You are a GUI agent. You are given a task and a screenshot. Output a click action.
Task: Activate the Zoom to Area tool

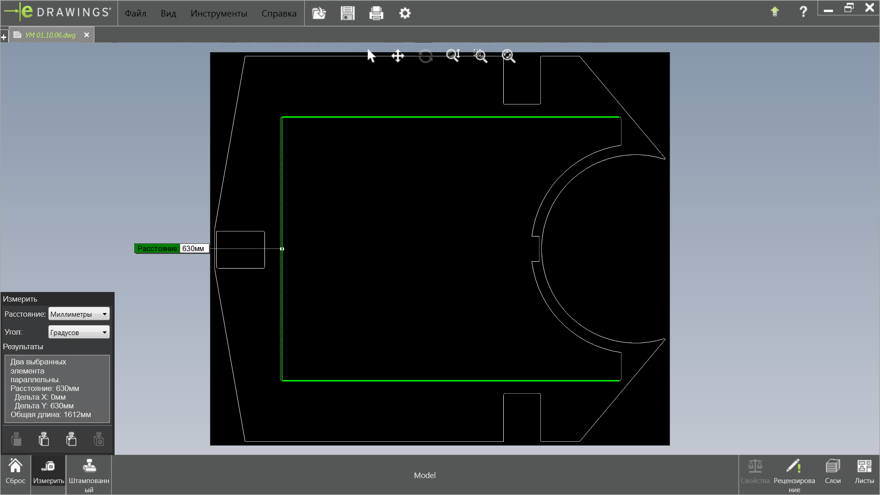click(480, 56)
